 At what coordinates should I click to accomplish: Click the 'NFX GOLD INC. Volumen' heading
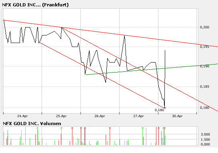click(32, 124)
